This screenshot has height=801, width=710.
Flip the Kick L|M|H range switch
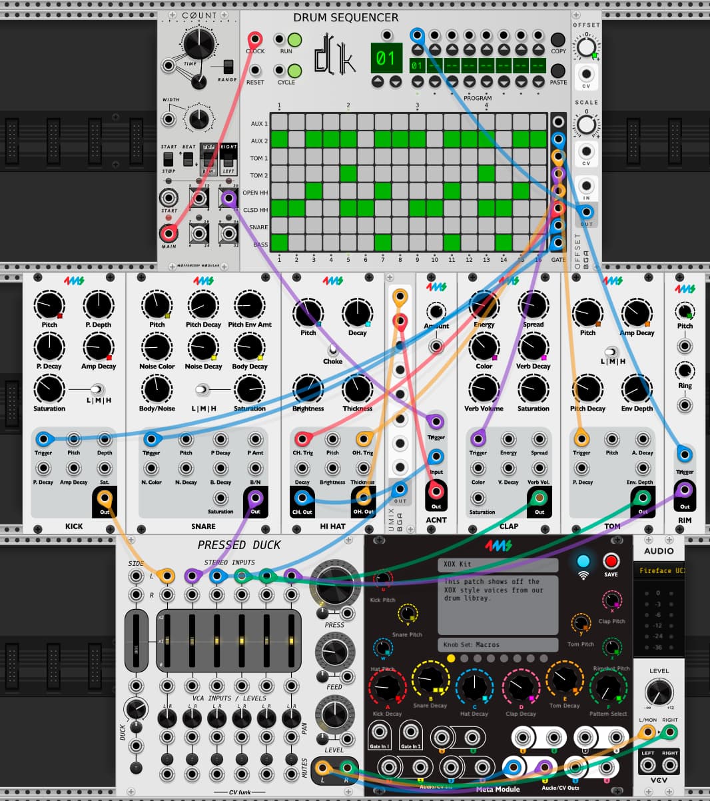tap(99, 389)
